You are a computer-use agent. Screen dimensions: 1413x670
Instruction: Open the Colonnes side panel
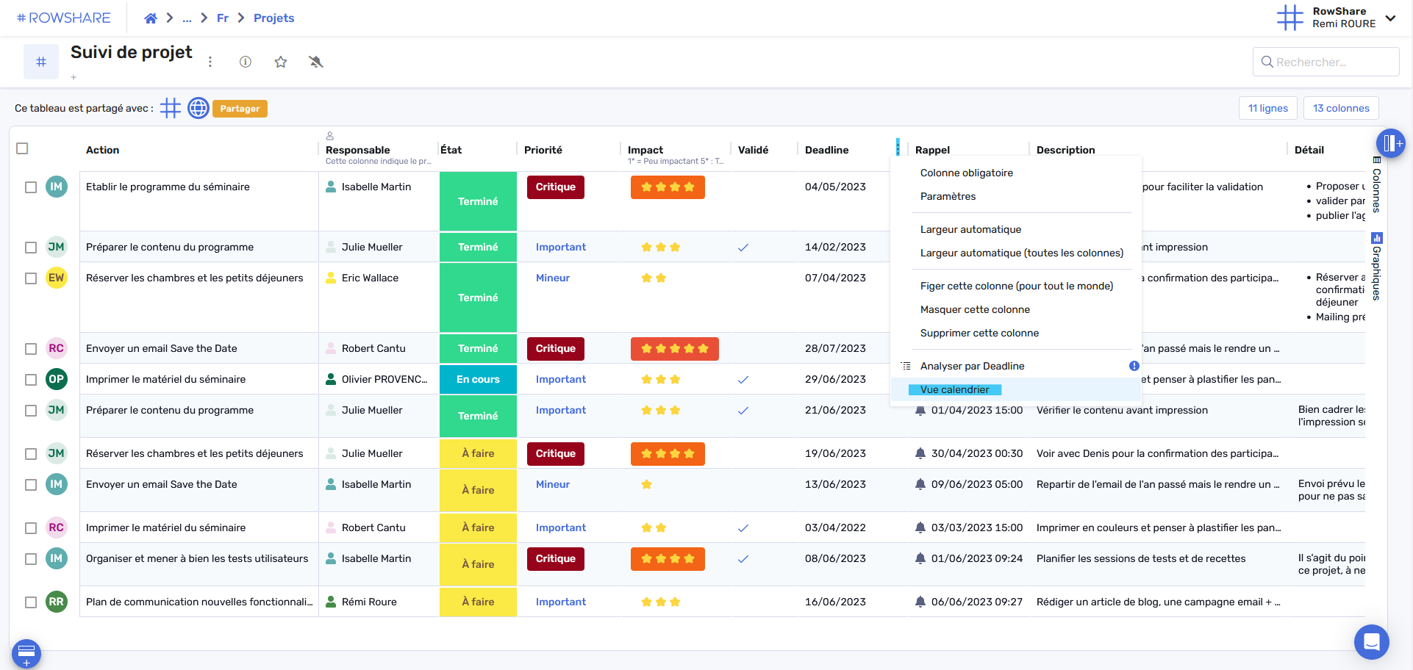pyautogui.click(x=1377, y=185)
